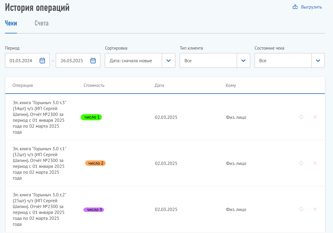333x233 pixels.
Task: Expand the Сортировка dropdown
Action: [169, 61]
